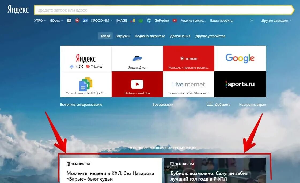Open the Яндекс.Диск tile
Image resolution: width=300 pixels, height=183 pixels.
pyautogui.click(x=137, y=58)
